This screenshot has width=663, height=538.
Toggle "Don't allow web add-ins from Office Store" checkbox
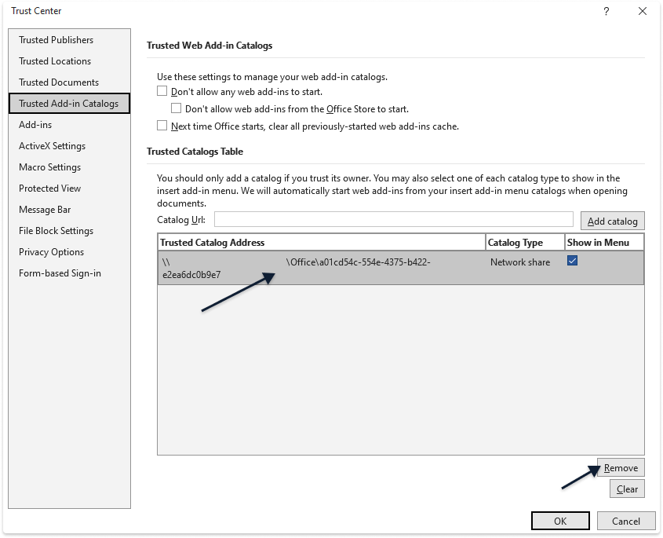coord(177,108)
